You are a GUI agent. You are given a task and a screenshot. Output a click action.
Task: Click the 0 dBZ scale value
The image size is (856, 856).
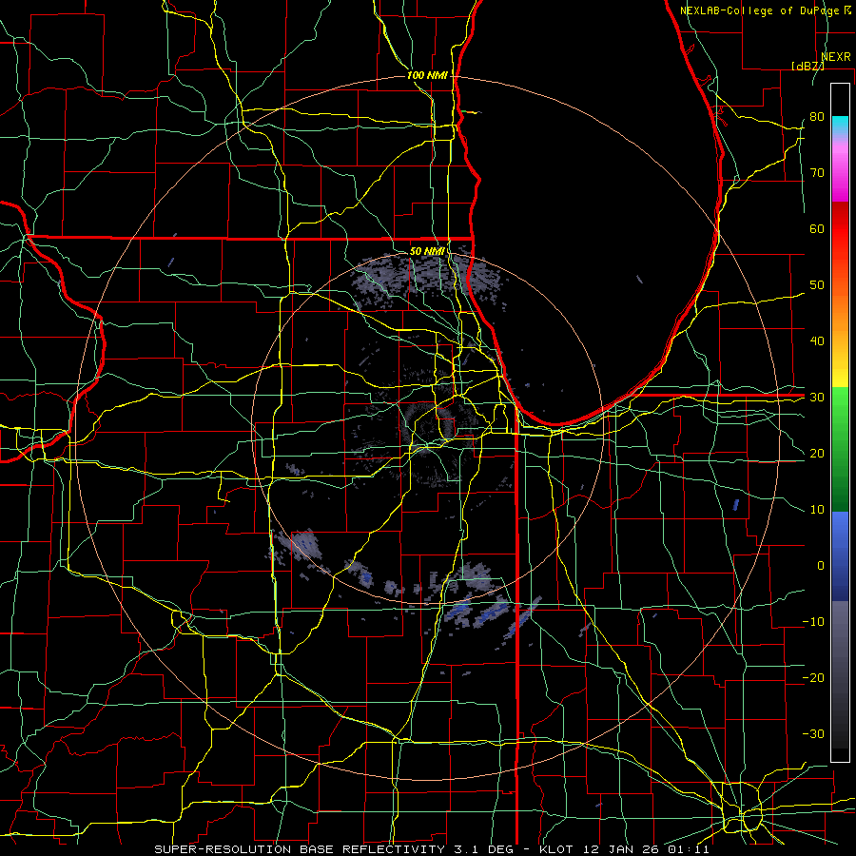pos(821,566)
